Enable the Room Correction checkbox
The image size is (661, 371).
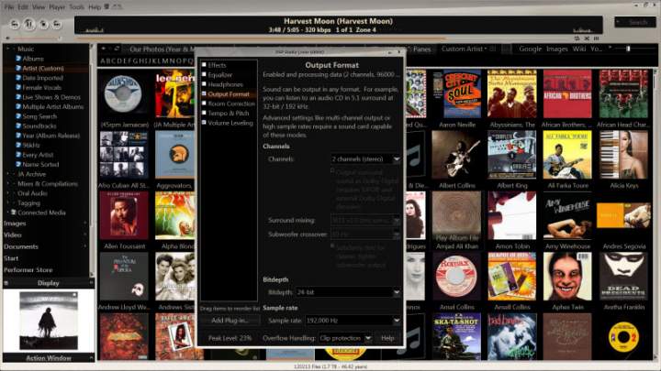click(x=204, y=103)
